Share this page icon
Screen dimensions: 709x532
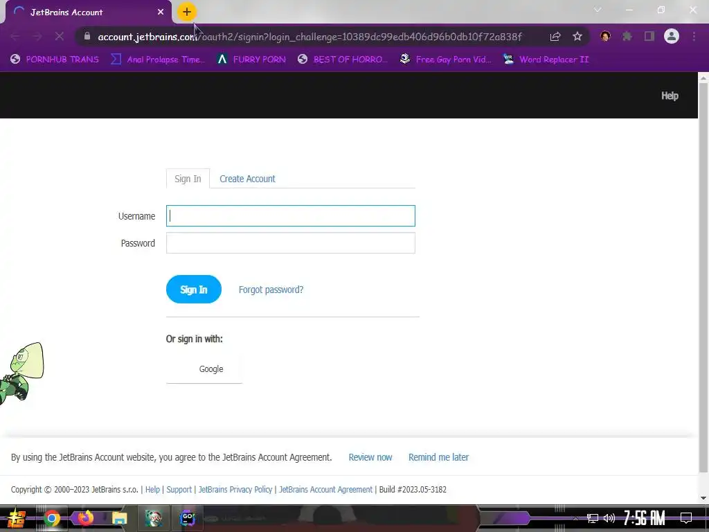[x=555, y=36]
